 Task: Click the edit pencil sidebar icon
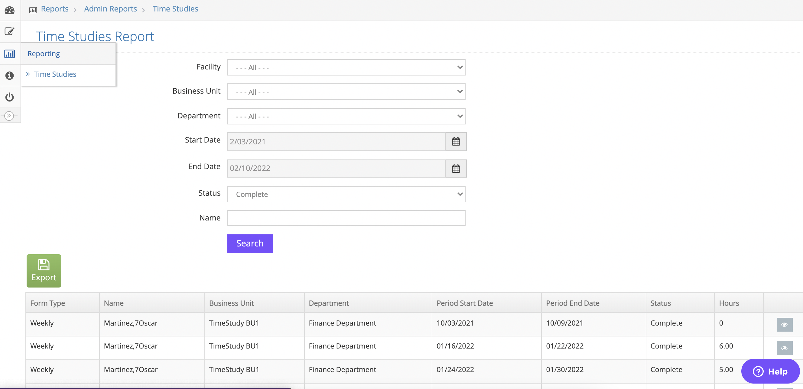[x=10, y=31]
